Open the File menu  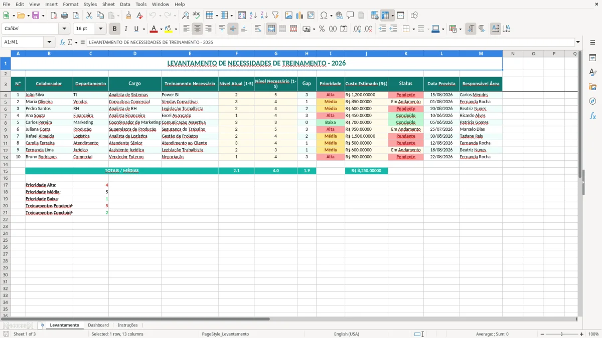[7, 4]
